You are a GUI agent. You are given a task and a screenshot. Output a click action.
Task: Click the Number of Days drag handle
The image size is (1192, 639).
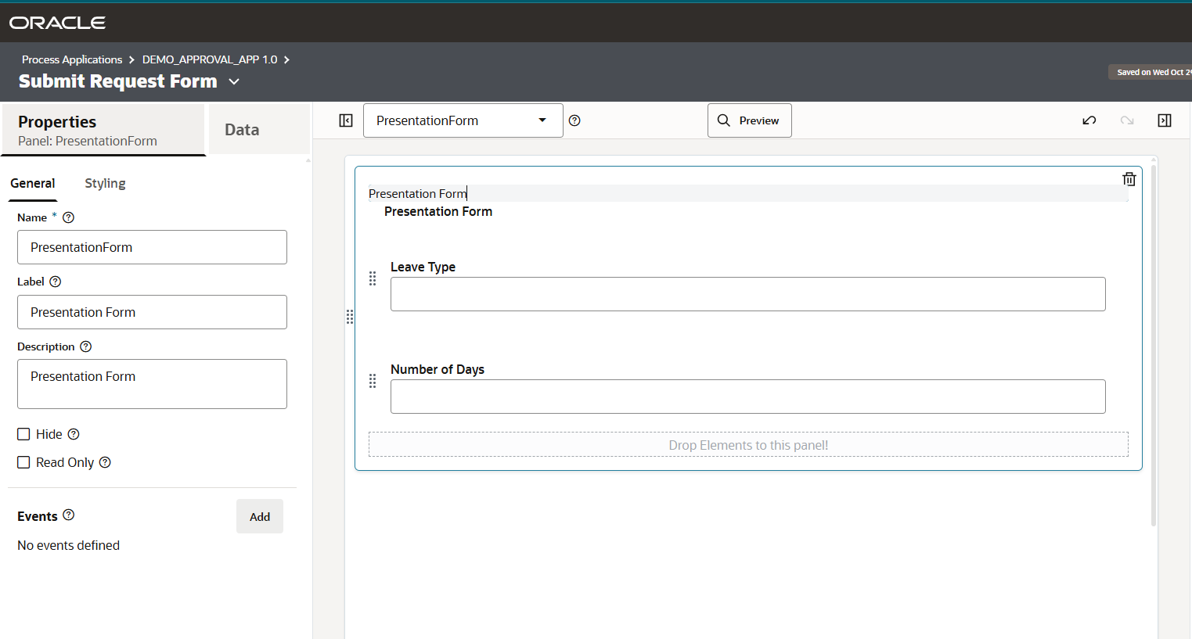coord(373,381)
